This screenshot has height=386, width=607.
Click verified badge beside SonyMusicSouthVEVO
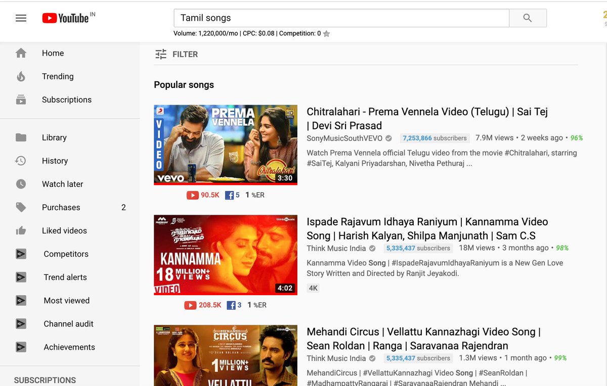[x=388, y=138]
